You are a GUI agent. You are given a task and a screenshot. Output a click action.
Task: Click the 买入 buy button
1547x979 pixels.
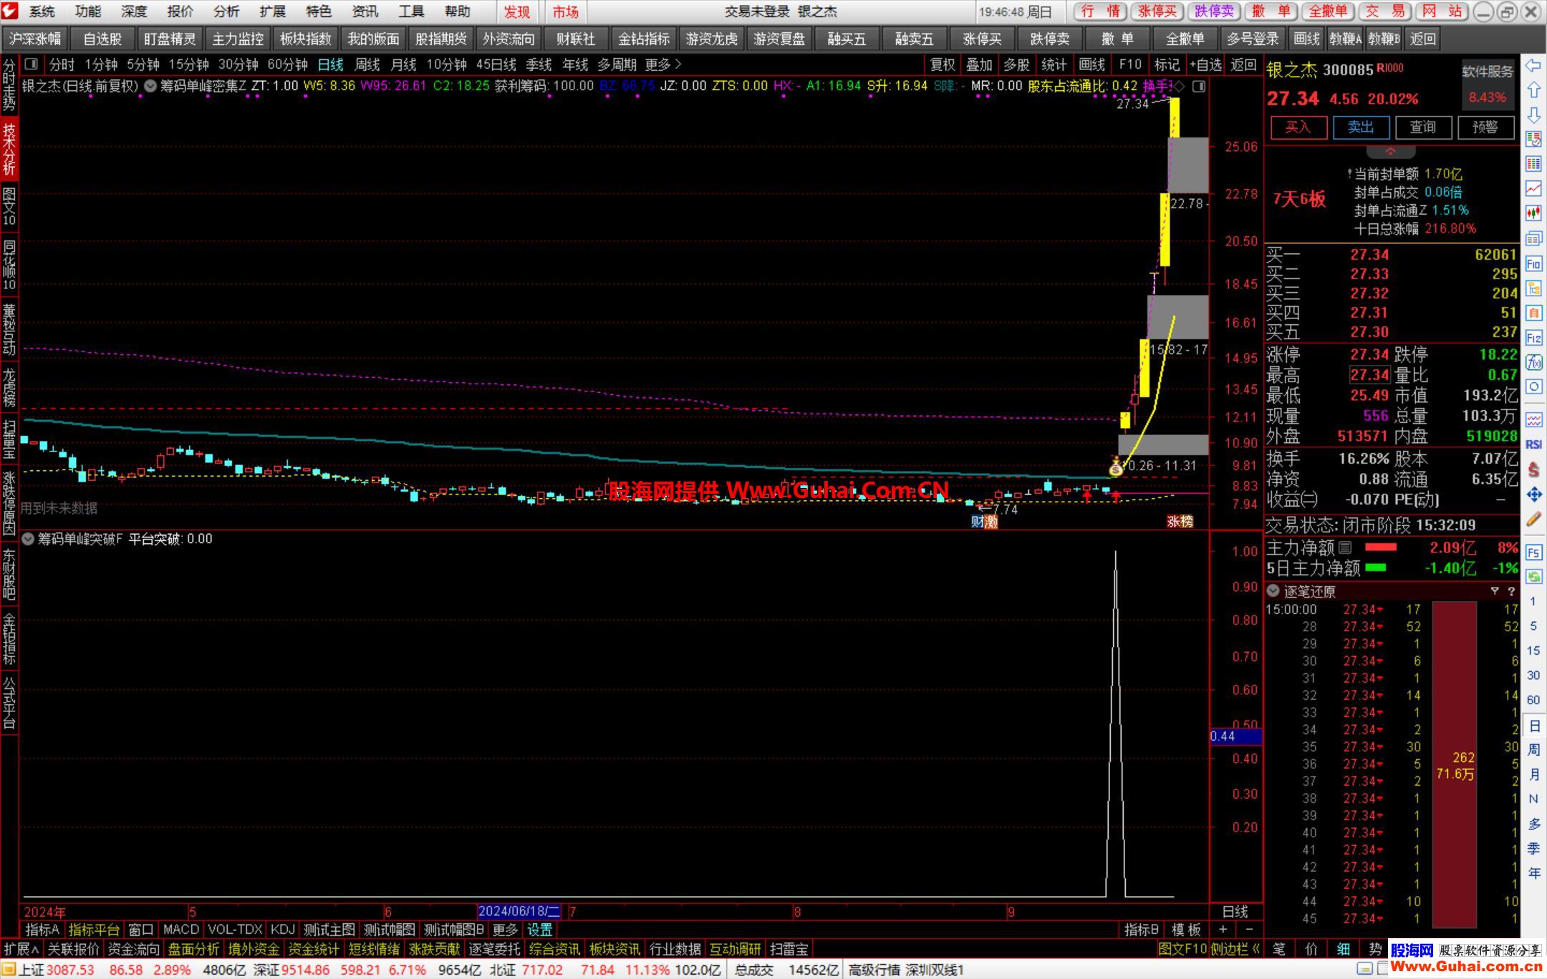pos(1298,127)
